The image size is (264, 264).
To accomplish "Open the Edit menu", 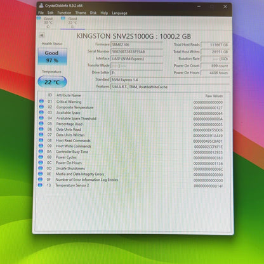I will pos(50,13).
